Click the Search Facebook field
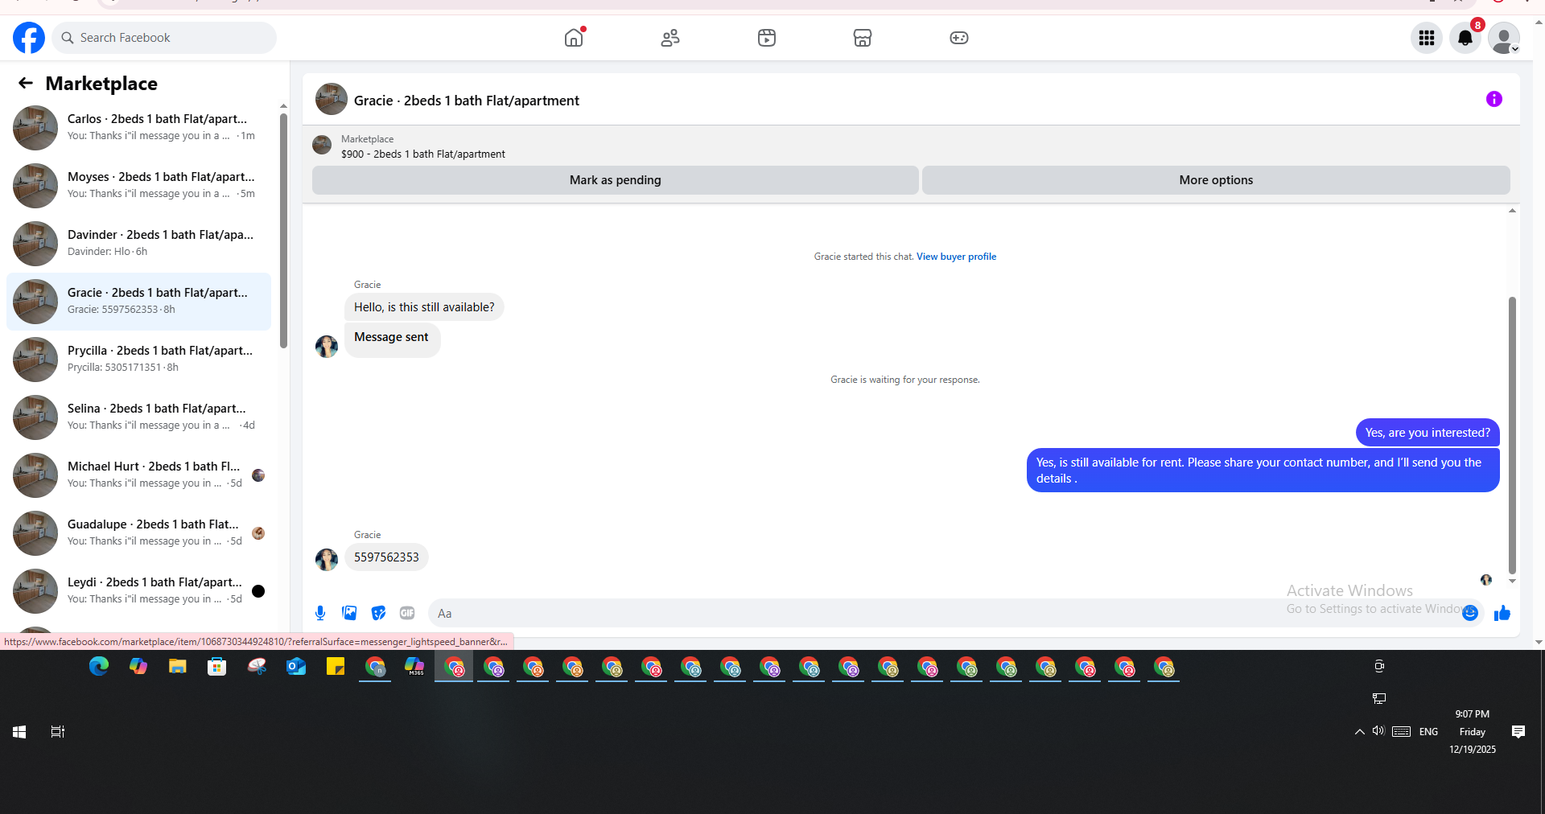Viewport: 1545px width, 814px height. 164,38
